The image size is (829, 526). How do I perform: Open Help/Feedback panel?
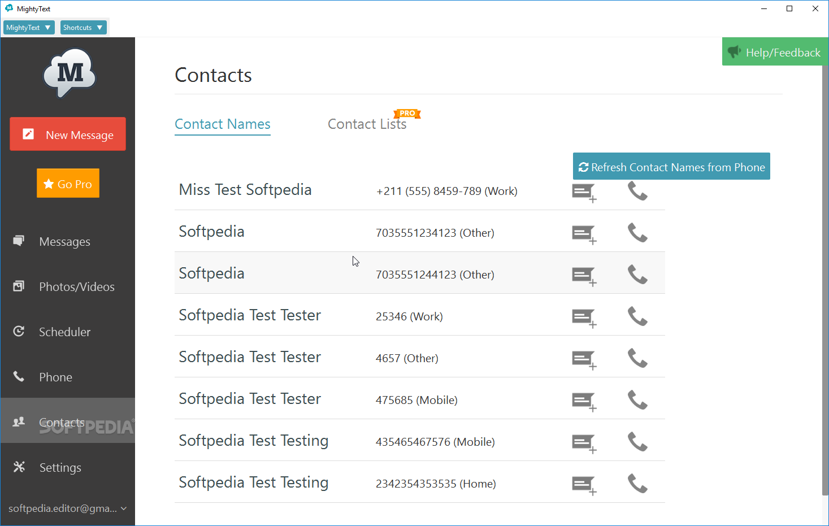click(774, 51)
